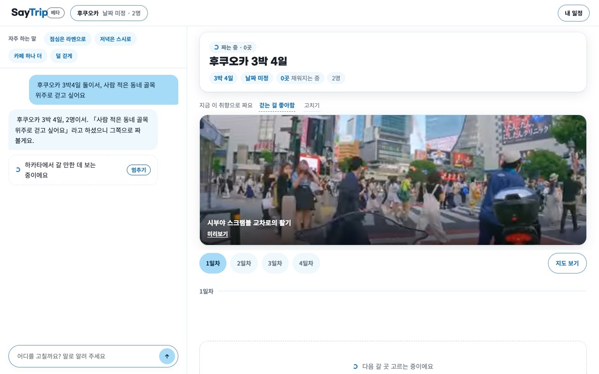
Task: Switch to the 3일차 tab
Action: tap(275, 263)
